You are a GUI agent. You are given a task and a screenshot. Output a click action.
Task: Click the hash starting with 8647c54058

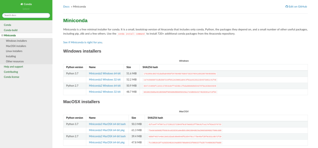tap(180, 86)
